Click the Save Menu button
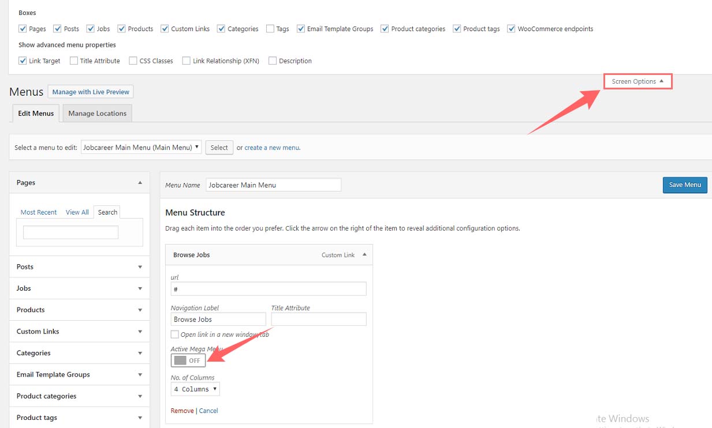712x428 pixels. (x=684, y=185)
